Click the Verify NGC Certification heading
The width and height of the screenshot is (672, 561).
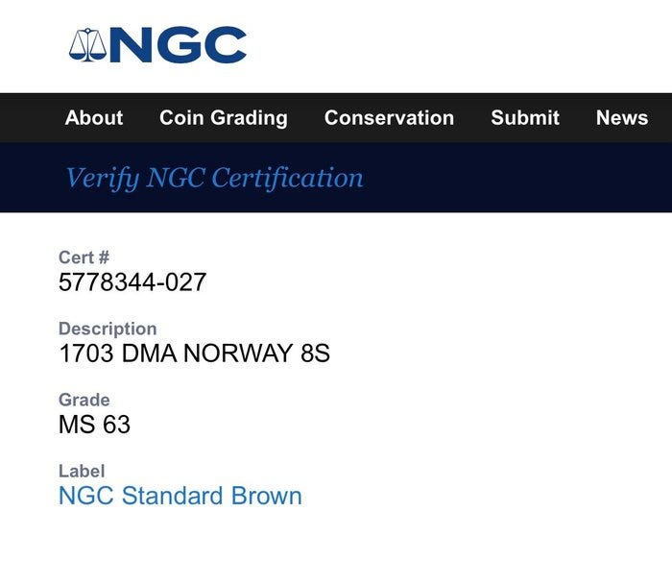point(214,178)
